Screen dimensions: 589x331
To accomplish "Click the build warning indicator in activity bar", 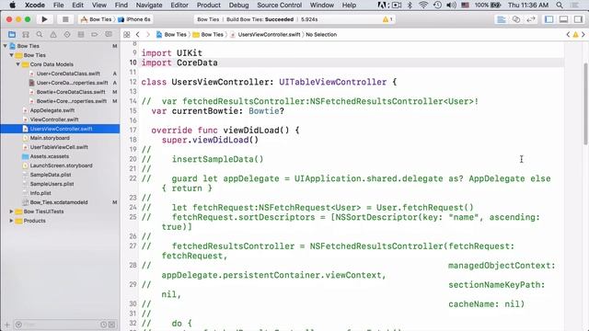I will 387,19.
